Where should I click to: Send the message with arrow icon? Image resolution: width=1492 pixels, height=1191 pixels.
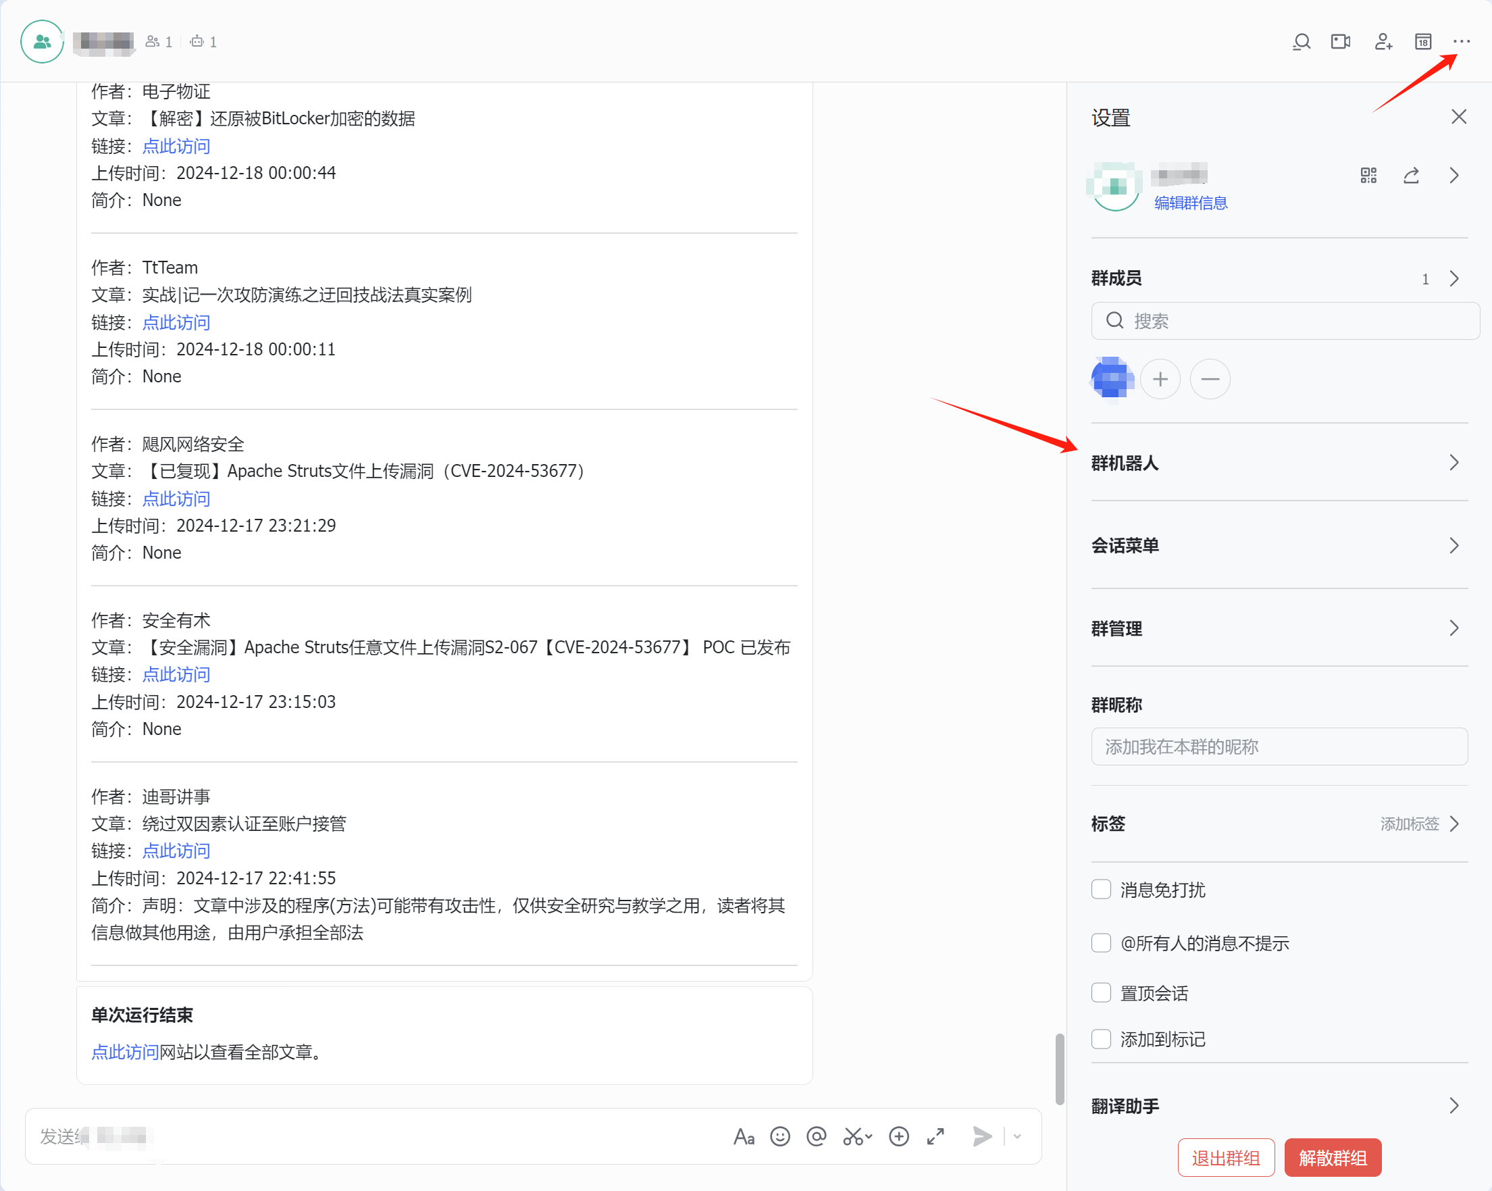pyautogui.click(x=982, y=1136)
